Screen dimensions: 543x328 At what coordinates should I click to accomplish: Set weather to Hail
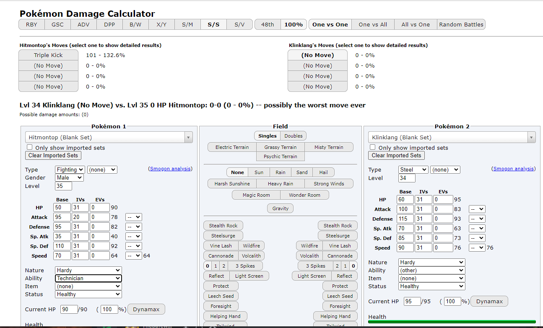click(x=323, y=172)
